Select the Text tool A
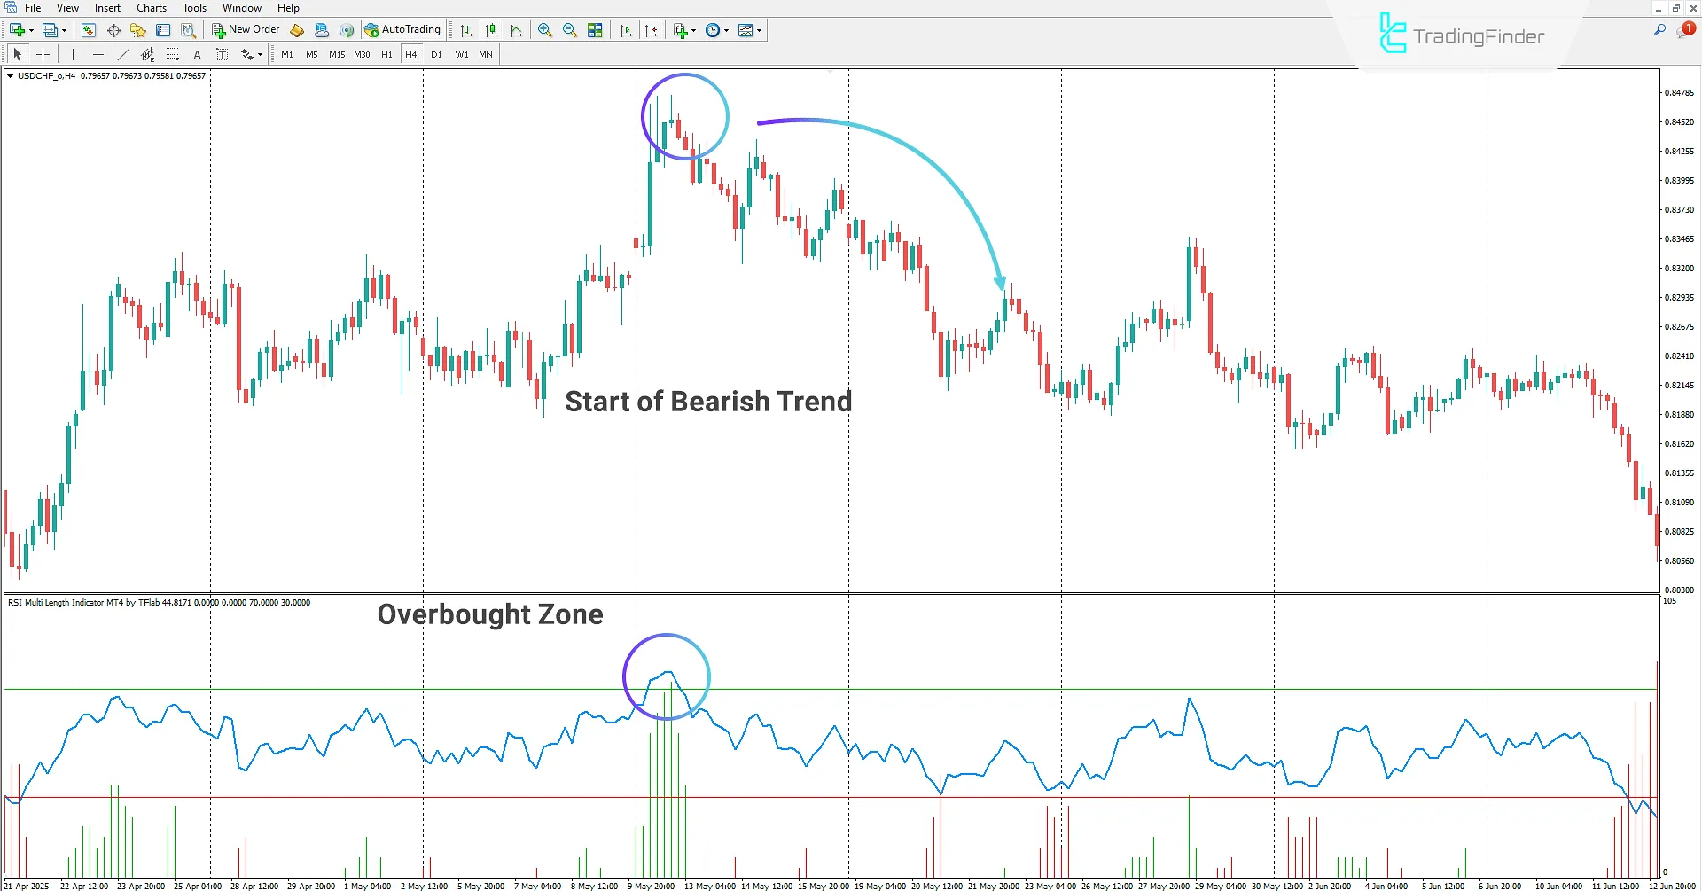Image resolution: width=1702 pixels, height=891 pixels. (197, 54)
